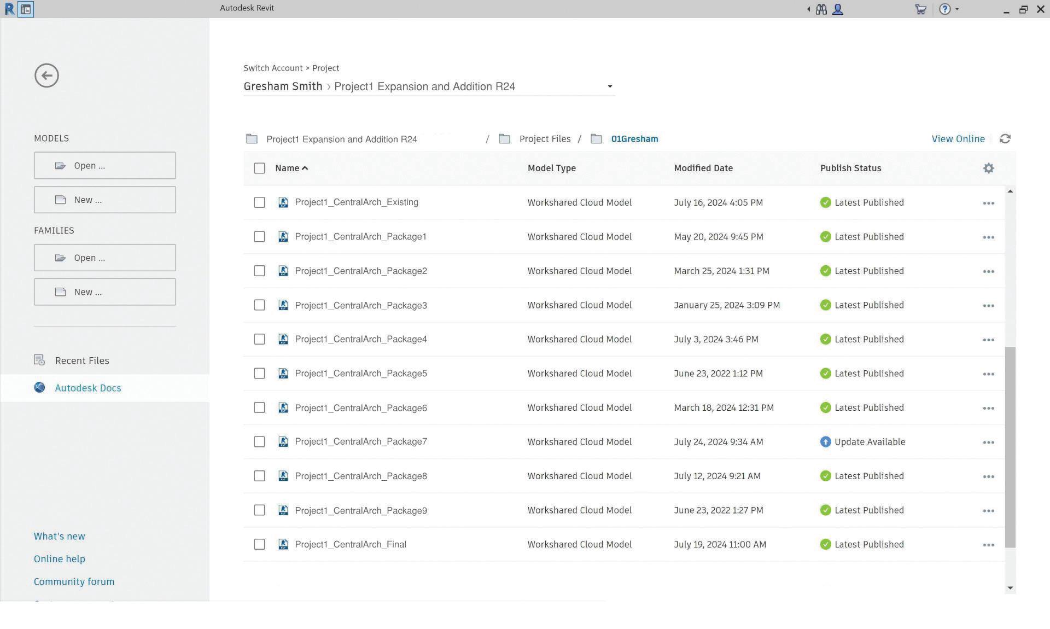Toggle the select-all checkbox in header
The height and width of the screenshot is (629, 1050).
click(x=259, y=168)
